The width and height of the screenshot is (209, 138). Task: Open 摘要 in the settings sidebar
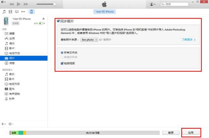[x=12, y=34]
